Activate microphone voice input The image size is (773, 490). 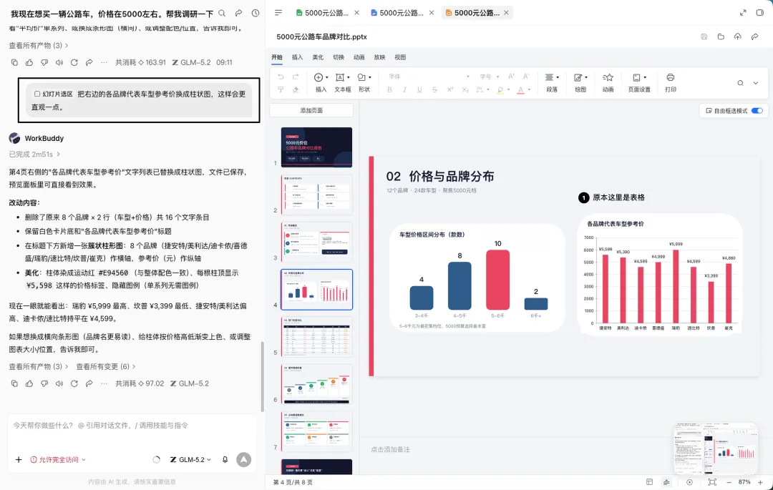[225, 459]
